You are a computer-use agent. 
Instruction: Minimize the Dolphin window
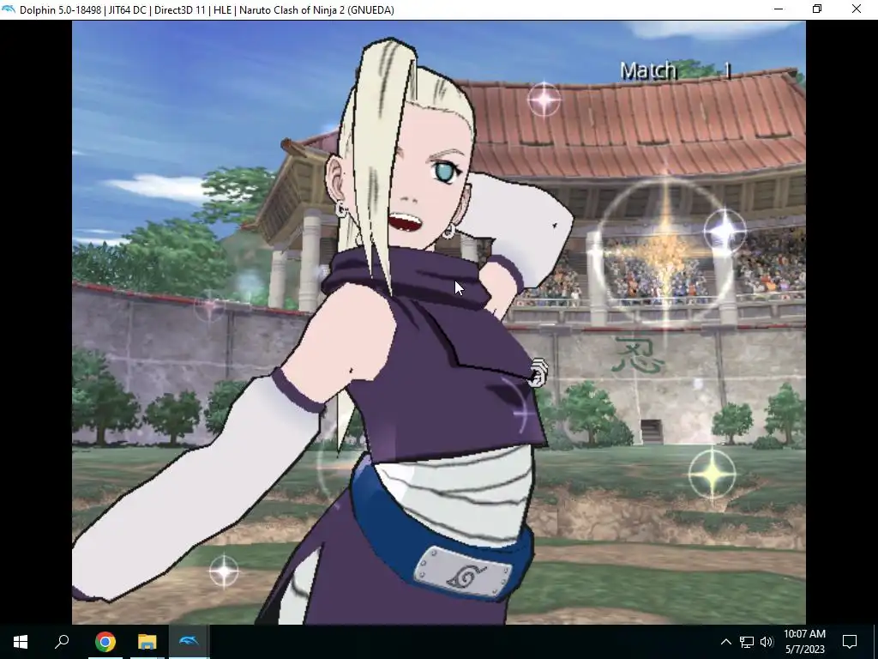point(779,9)
